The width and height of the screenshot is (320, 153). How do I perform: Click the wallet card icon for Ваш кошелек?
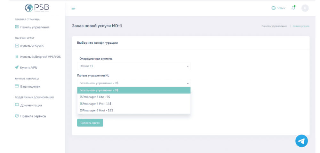(17, 86)
